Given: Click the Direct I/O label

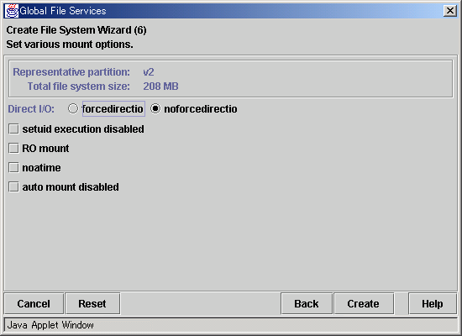Looking at the screenshot, I should 31,109.
